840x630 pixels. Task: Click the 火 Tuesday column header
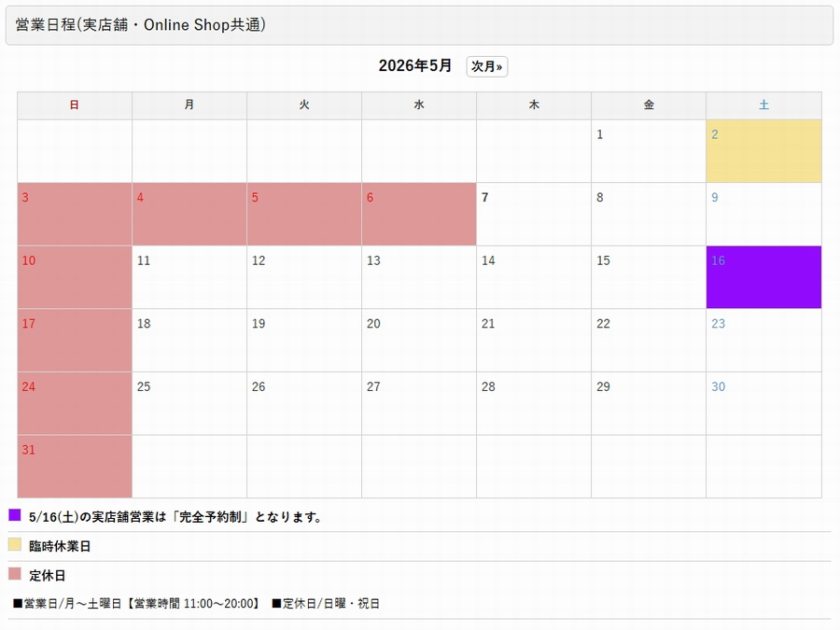click(x=304, y=105)
